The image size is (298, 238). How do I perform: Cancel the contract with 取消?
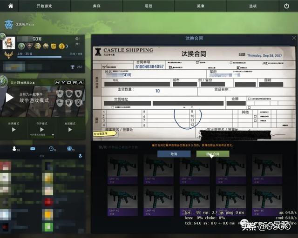pyautogui.click(x=174, y=154)
